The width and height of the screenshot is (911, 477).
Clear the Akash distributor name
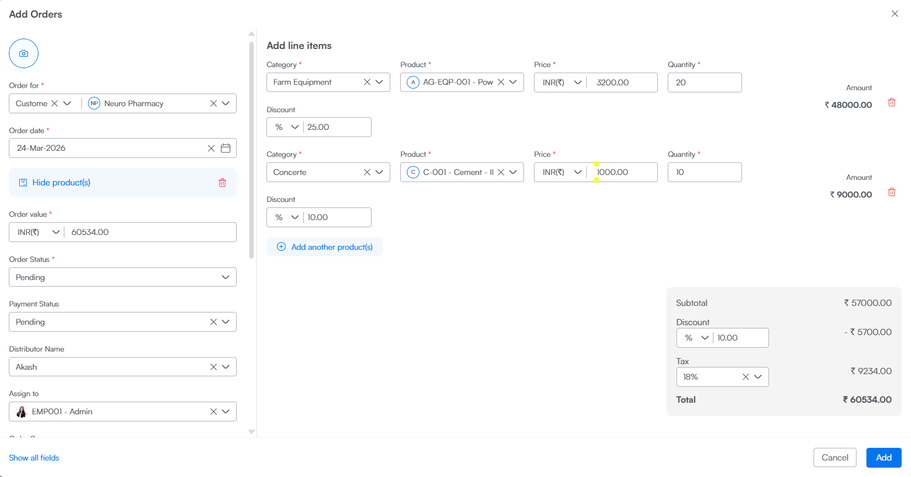coord(214,367)
